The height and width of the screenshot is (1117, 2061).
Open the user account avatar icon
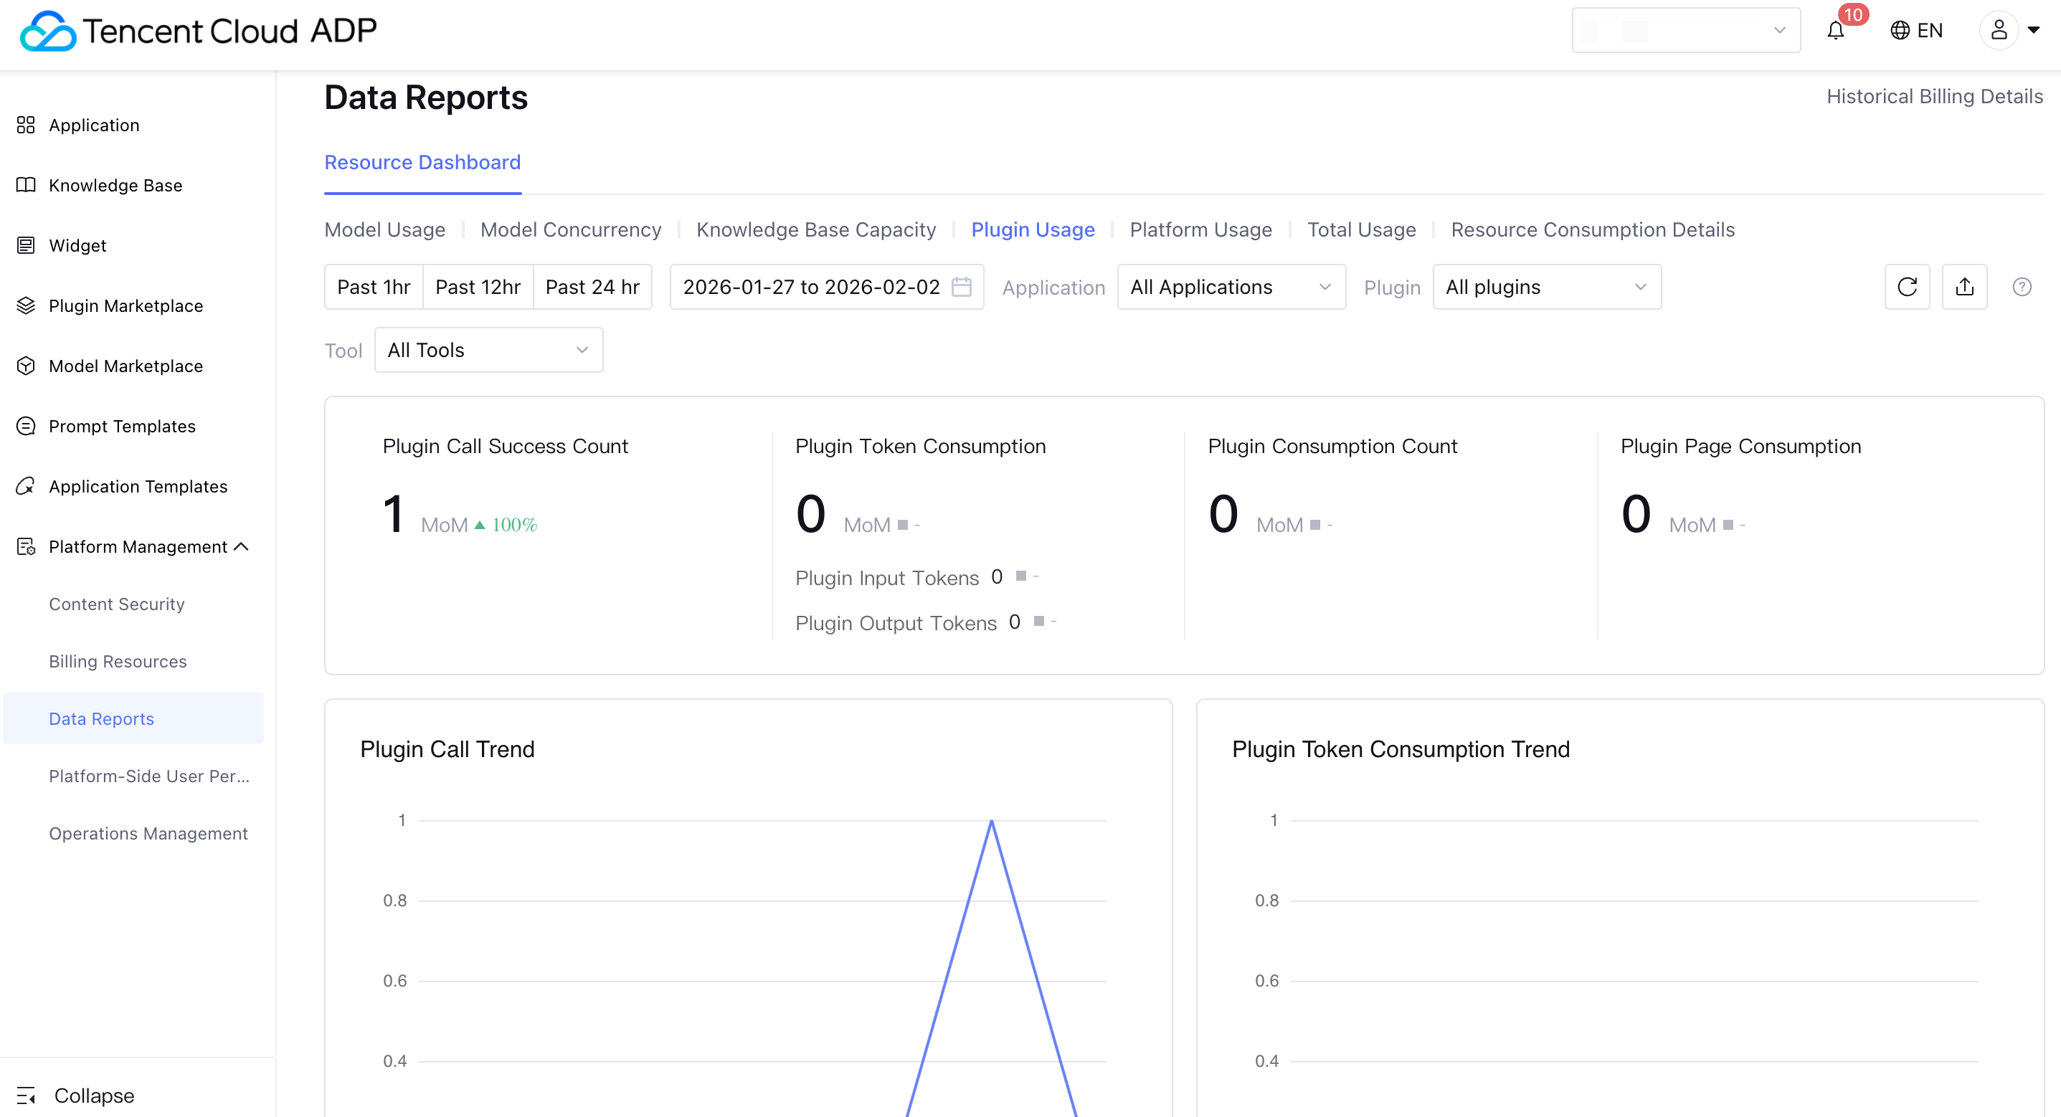pyautogui.click(x=1999, y=30)
